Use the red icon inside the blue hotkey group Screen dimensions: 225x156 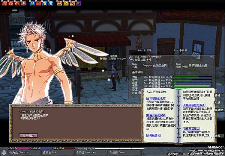(x=38, y=3)
